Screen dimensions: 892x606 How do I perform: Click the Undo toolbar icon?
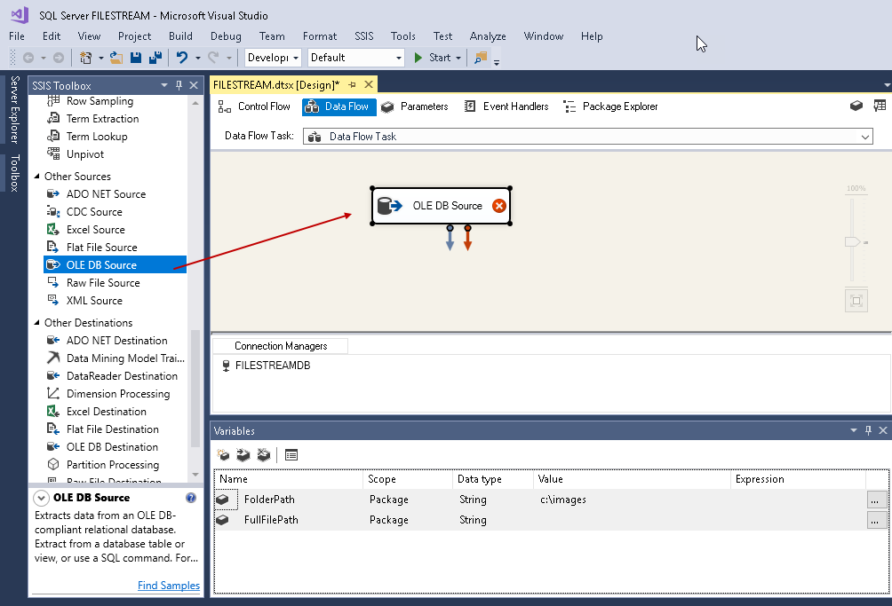click(x=182, y=58)
